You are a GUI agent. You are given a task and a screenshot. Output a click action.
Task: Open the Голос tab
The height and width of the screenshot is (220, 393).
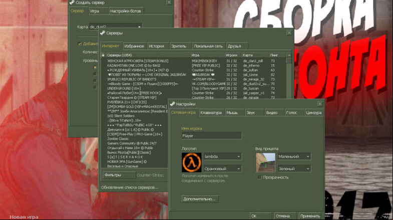tap(294, 113)
